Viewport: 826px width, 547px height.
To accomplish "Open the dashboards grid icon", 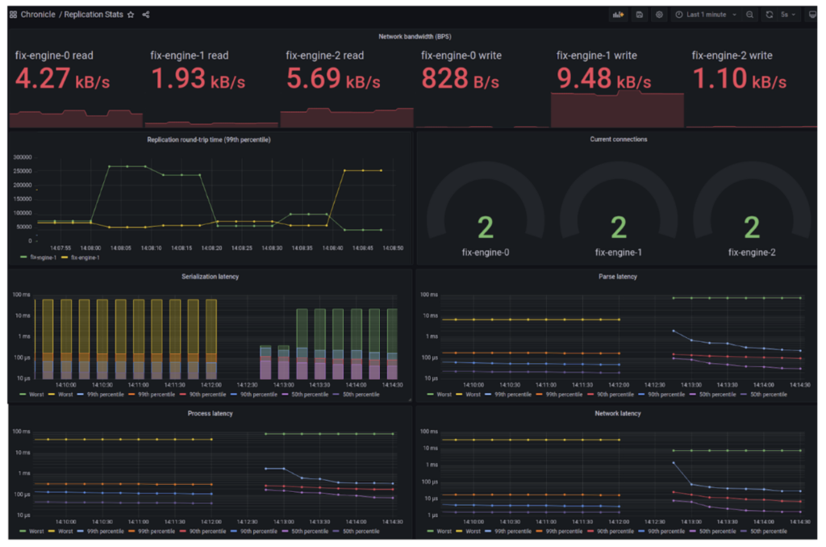I will pyautogui.click(x=13, y=15).
